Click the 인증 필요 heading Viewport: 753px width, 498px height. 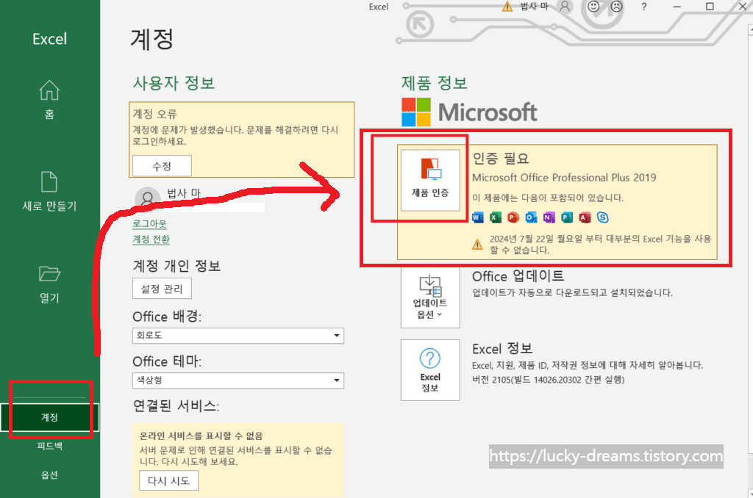pyautogui.click(x=500, y=159)
